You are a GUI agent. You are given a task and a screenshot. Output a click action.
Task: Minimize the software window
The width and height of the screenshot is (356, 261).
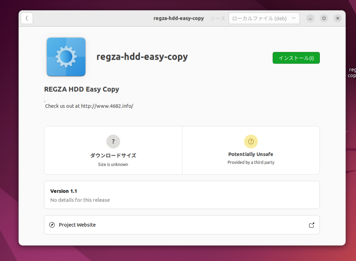point(310,18)
